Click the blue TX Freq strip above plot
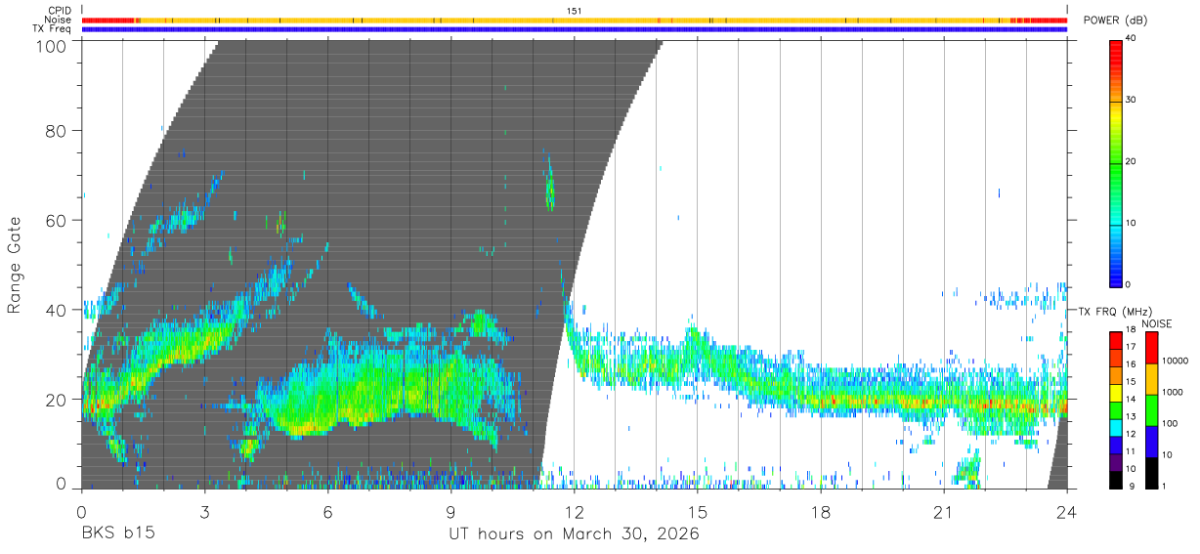The image size is (1200, 554). click(575, 29)
